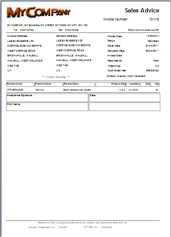This screenshot has width=171, height=237.
Task: Click 'WEST COPPICE ROAD' in the Delivery Address
Action: click(70, 50)
